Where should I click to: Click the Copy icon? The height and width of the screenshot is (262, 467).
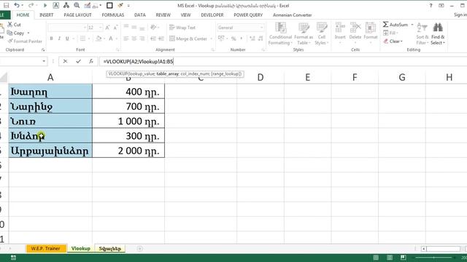pyautogui.click(x=9, y=33)
